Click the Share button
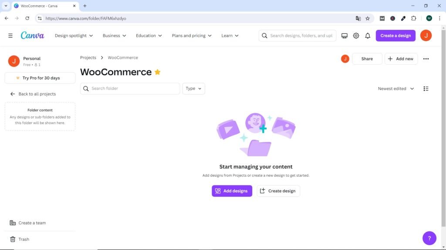This screenshot has width=446, height=250. coord(367,59)
